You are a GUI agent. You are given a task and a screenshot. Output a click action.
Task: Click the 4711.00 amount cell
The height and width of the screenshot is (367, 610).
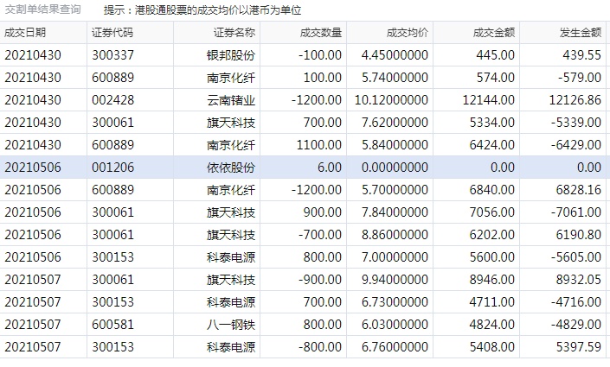492,302
